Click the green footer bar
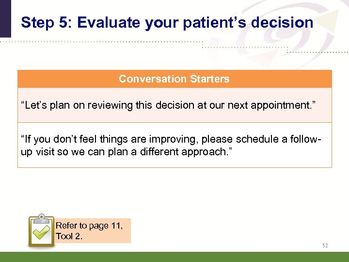The image size is (349, 262). click(174, 257)
